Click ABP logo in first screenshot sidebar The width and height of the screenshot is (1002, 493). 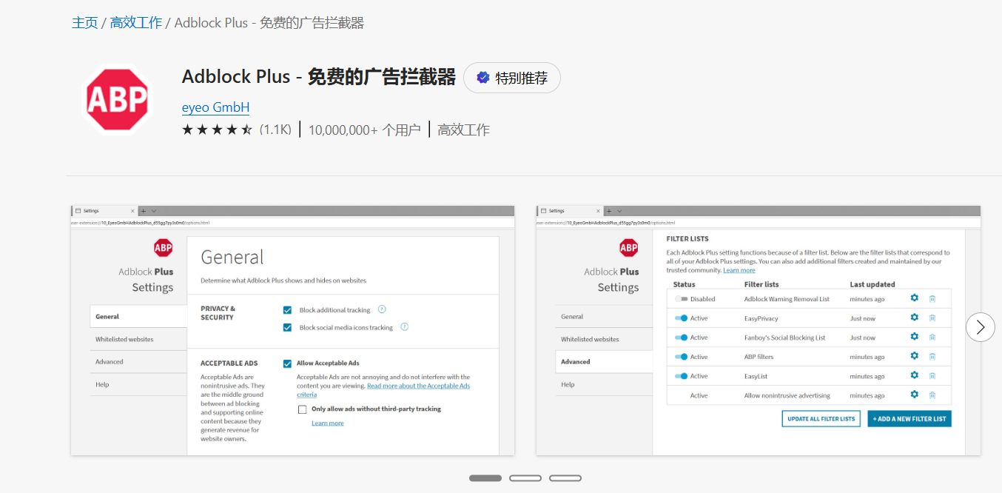[164, 248]
